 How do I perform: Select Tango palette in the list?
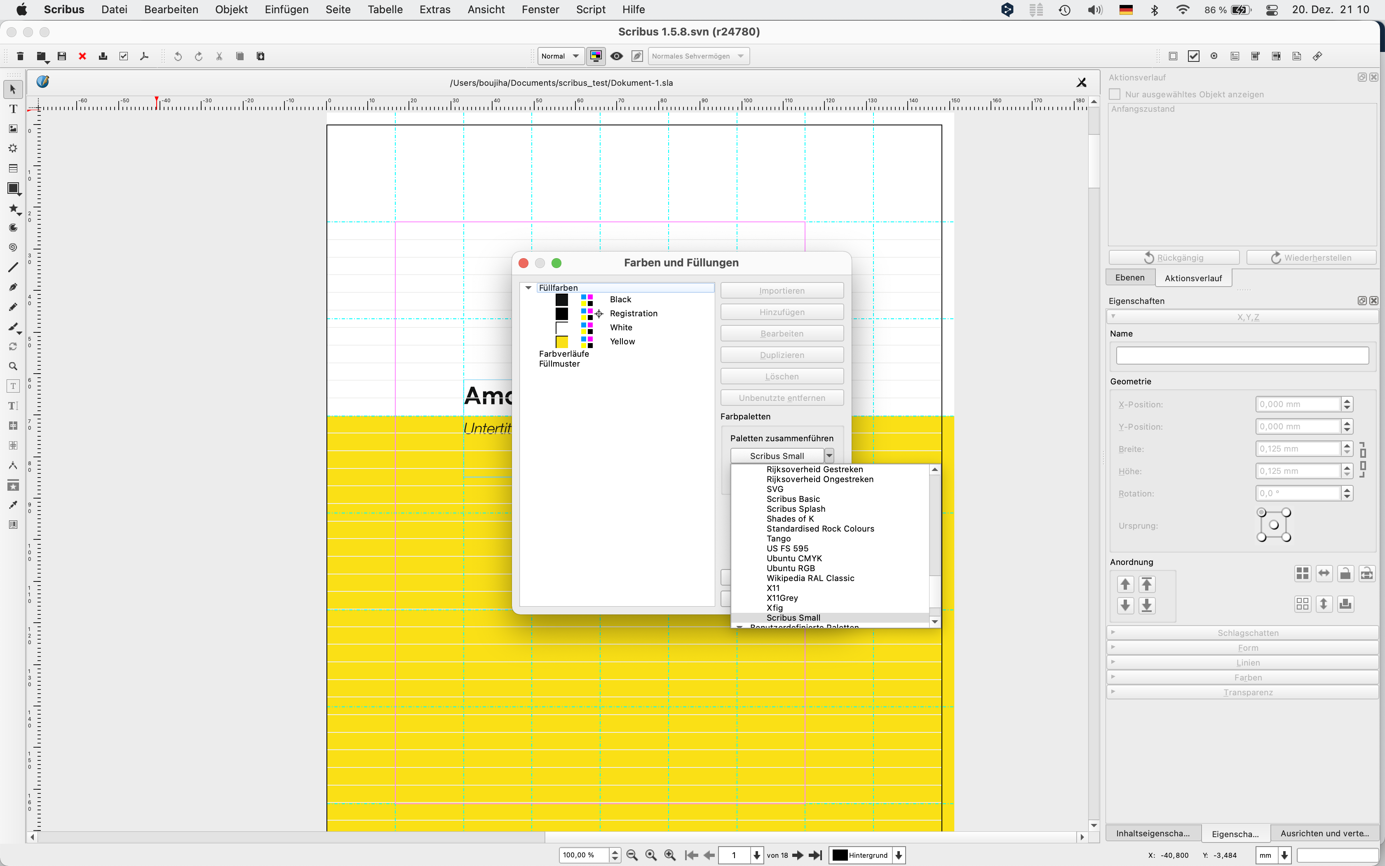click(x=778, y=539)
